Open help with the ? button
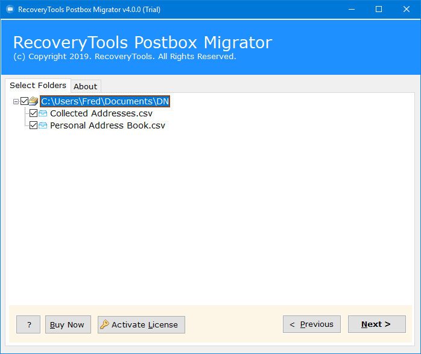This screenshot has width=421, height=354. tap(28, 324)
